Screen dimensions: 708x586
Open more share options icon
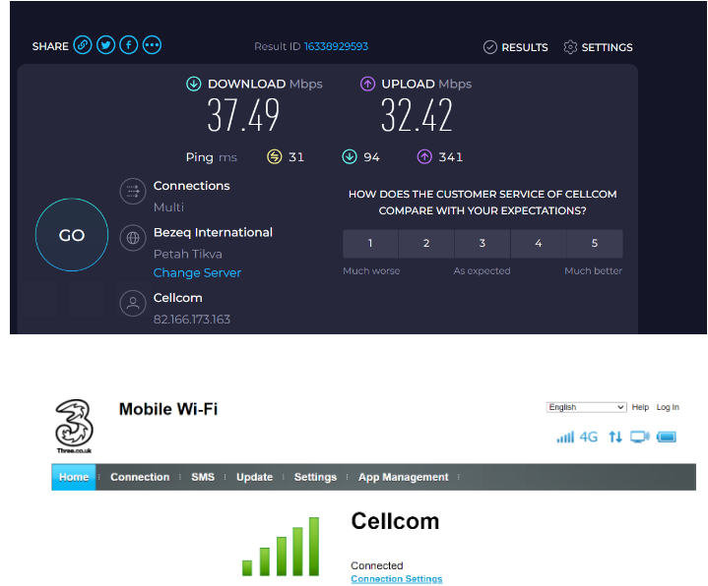(152, 45)
